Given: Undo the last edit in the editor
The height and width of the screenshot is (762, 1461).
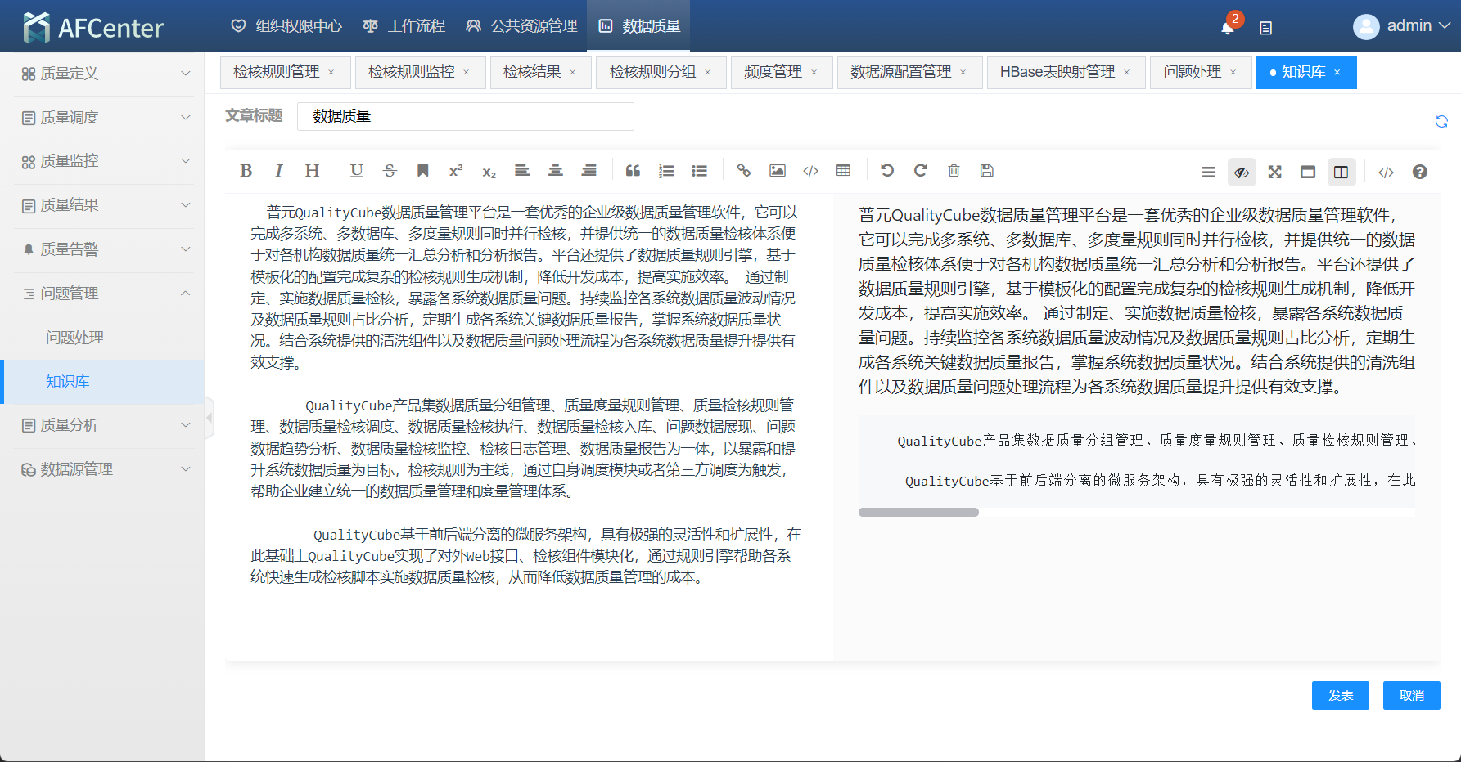Looking at the screenshot, I should tap(887, 171).
